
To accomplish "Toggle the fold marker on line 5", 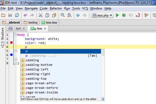I will pos(16,51).
